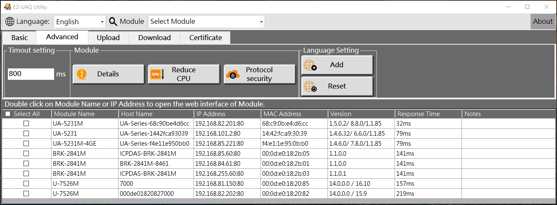The height and width of the screenshot is (205, 557).
Task: Click the Protocol security cloud lock icon
Action: click(233, 74)
